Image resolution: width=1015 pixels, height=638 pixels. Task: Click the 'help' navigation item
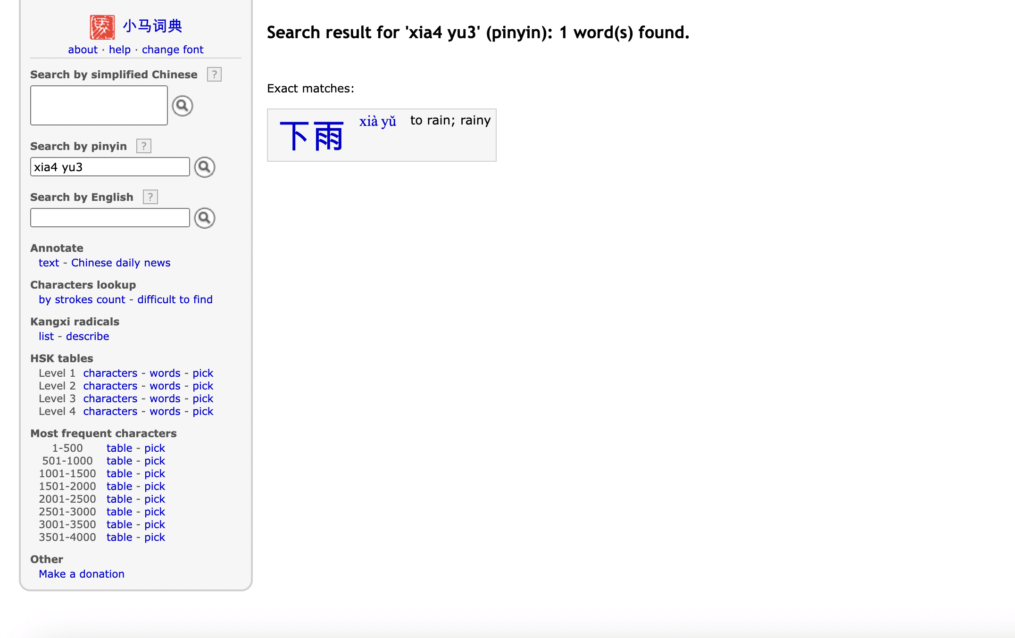tap(119, 49)
